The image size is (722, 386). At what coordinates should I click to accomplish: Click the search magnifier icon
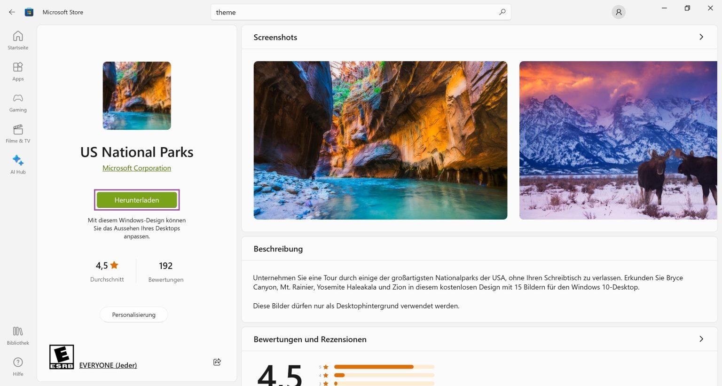pos(502,12)
